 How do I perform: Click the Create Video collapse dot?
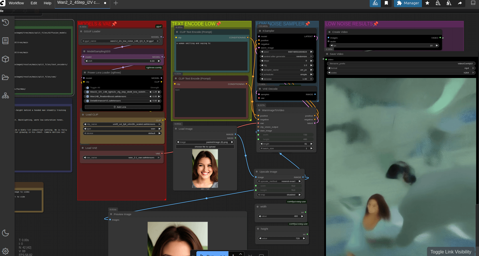(x=329, y=32)
